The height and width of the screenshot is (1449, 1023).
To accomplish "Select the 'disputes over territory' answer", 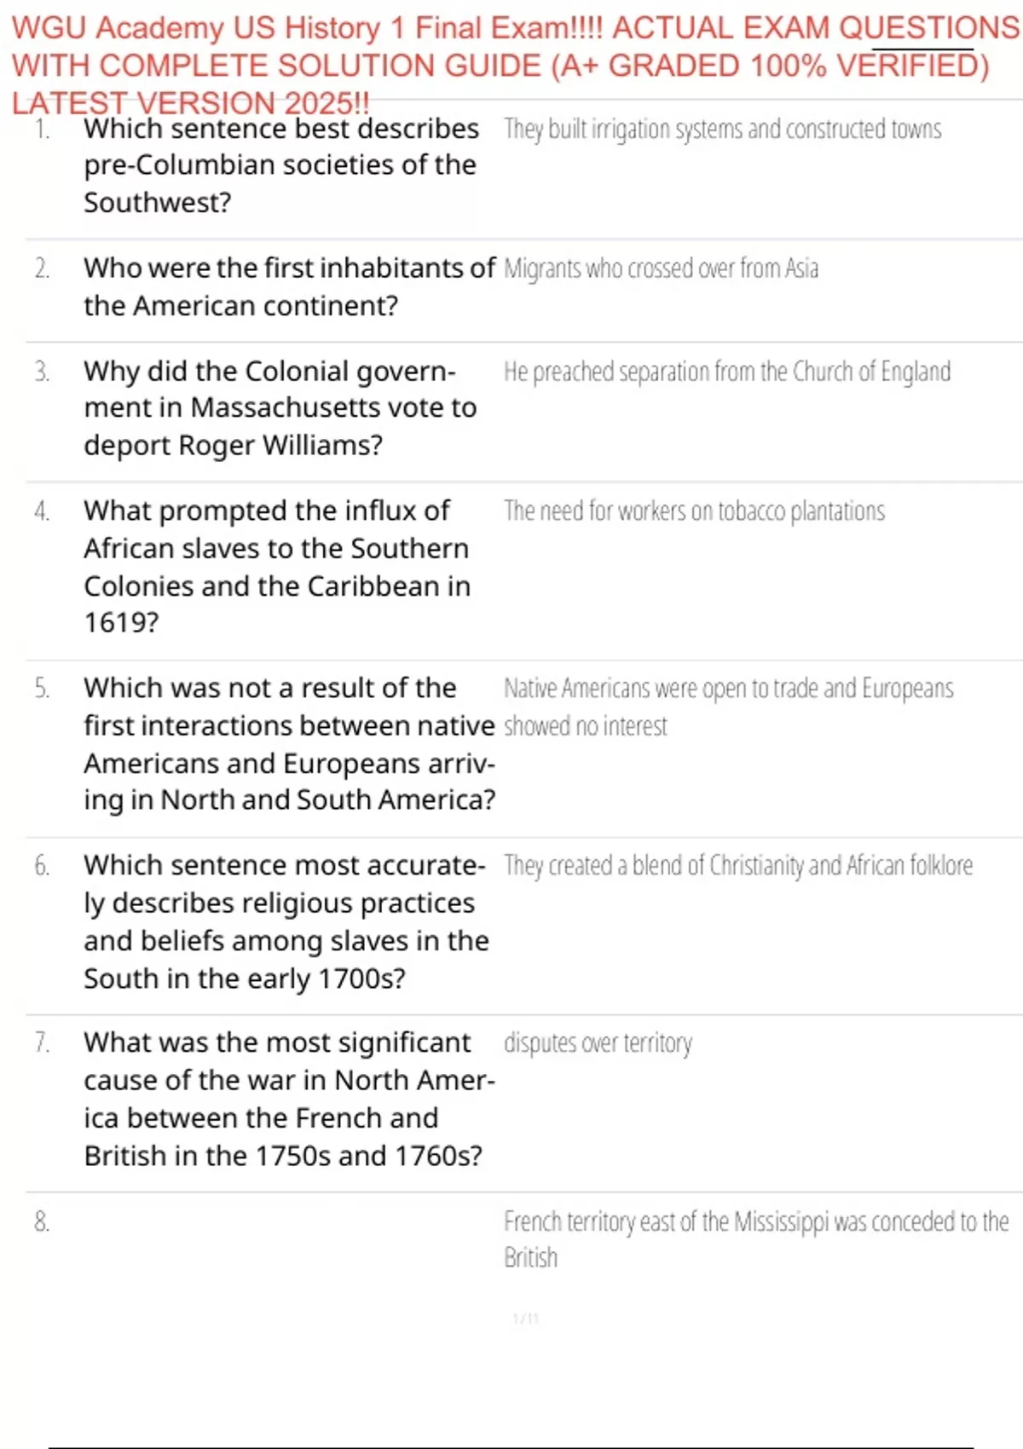I will [598, 1043].
